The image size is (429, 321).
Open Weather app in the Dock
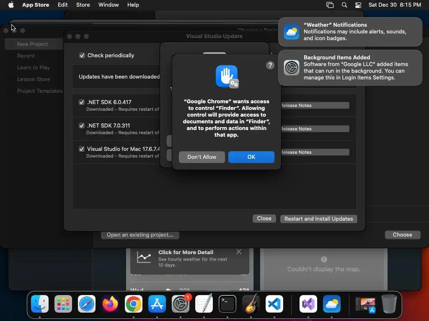click(332, 304)
